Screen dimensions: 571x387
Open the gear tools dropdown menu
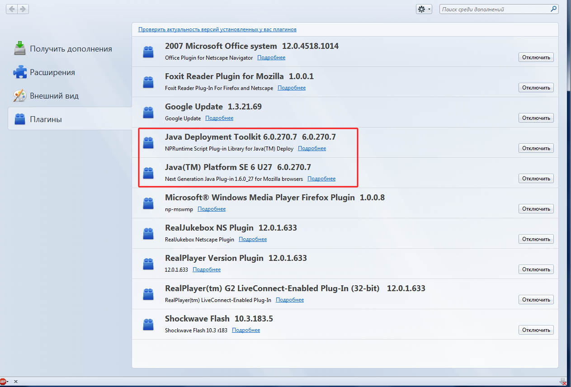coord(424,9)
